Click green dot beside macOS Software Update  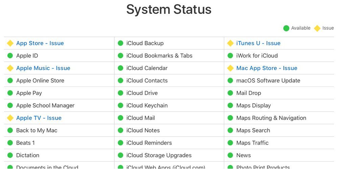[230, 81]
